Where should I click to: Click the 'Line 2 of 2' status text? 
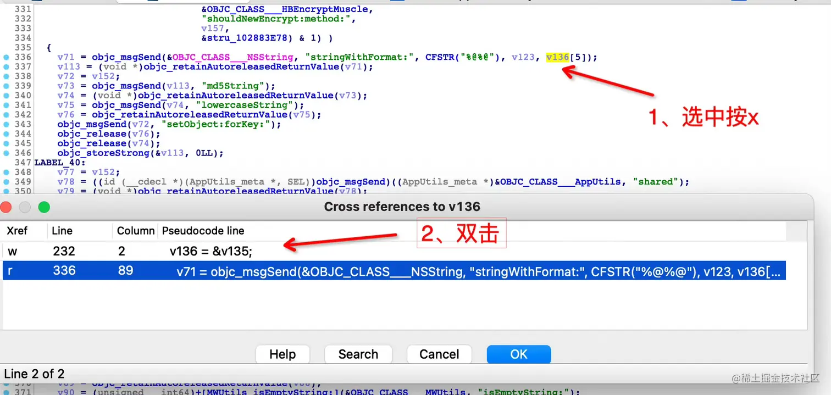[34, 374]
